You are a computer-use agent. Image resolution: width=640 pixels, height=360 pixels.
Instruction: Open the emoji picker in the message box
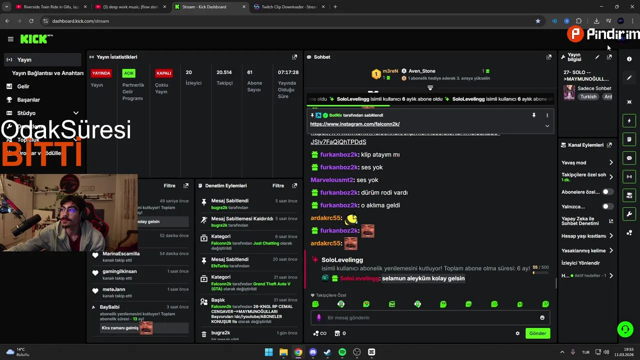(x=542, y=317)
